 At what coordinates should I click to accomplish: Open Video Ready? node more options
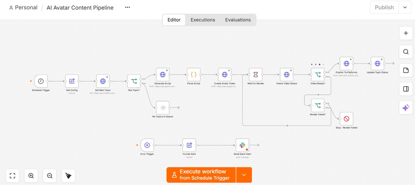coord(323,64)
